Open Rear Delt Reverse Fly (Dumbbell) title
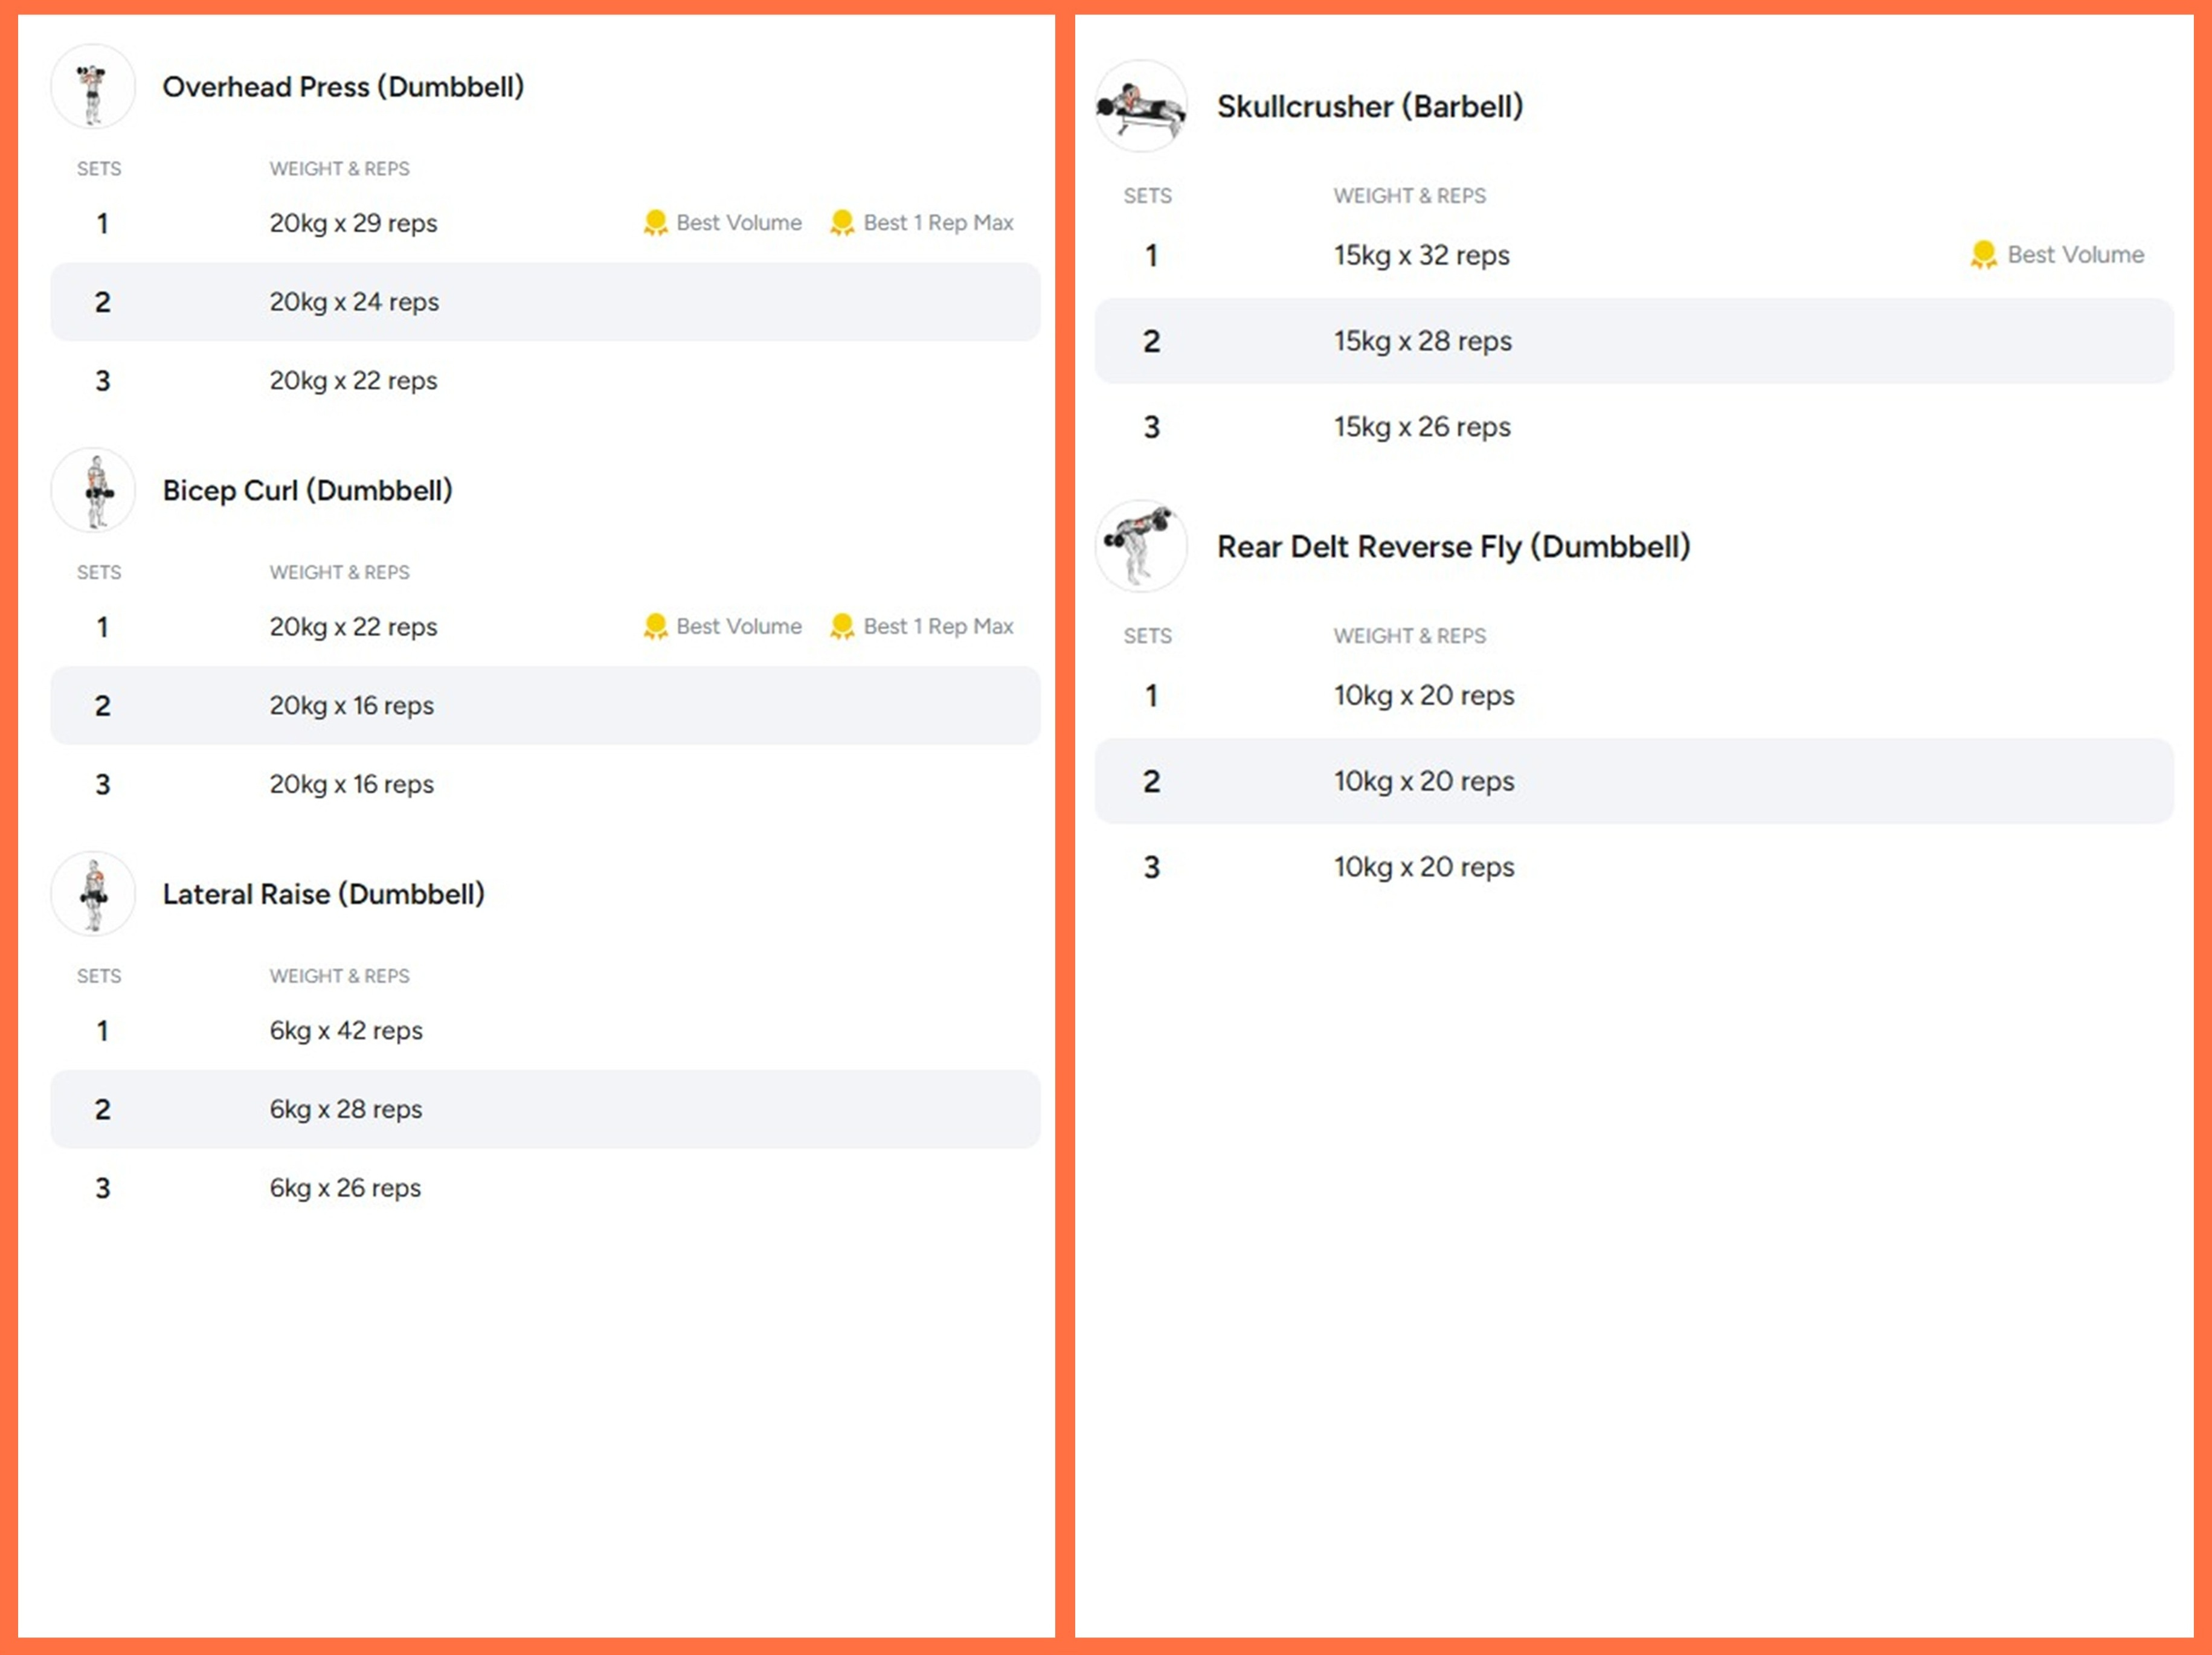Image resolution: width=2212 pixels, height=1655 pixels. coord(1453,546)
